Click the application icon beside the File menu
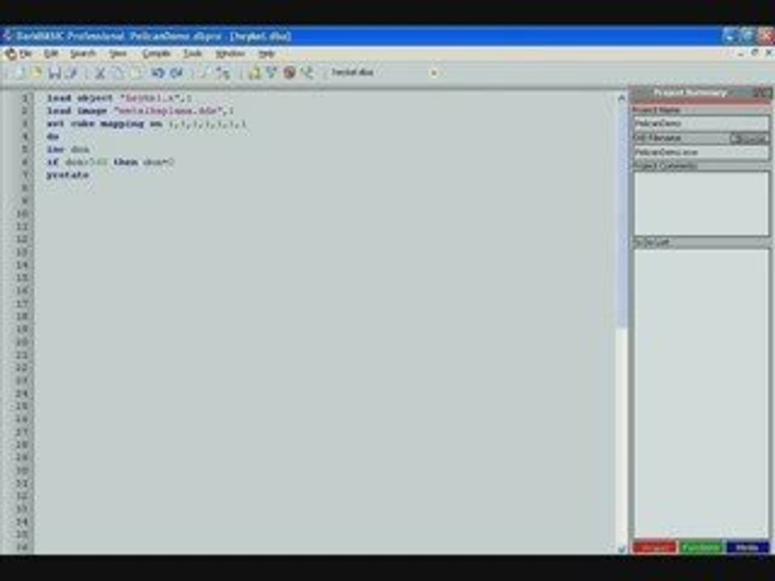The height and width of the screenshot is (581, 775). coord(10,53)
